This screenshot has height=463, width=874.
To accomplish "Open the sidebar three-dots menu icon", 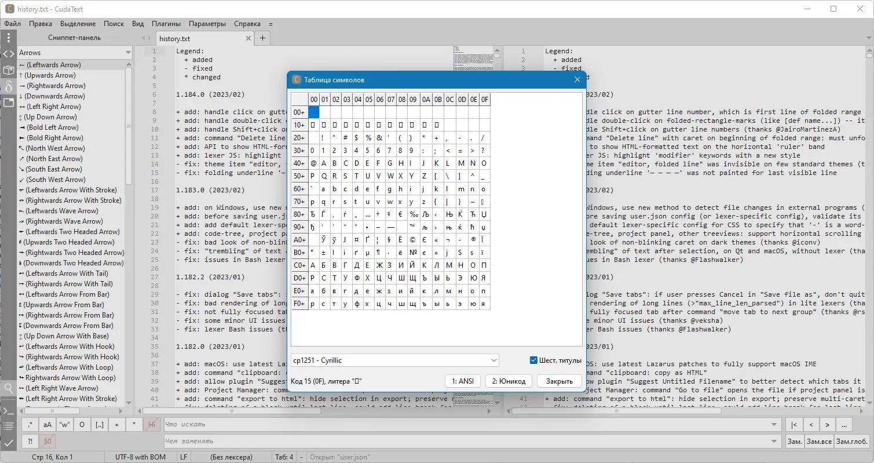I will (8, 38).
